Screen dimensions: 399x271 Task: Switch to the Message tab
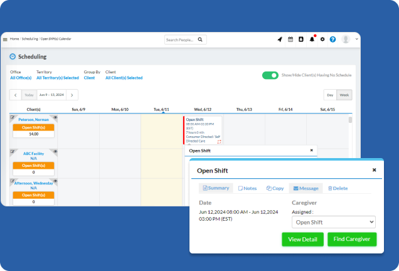(304, 188)
